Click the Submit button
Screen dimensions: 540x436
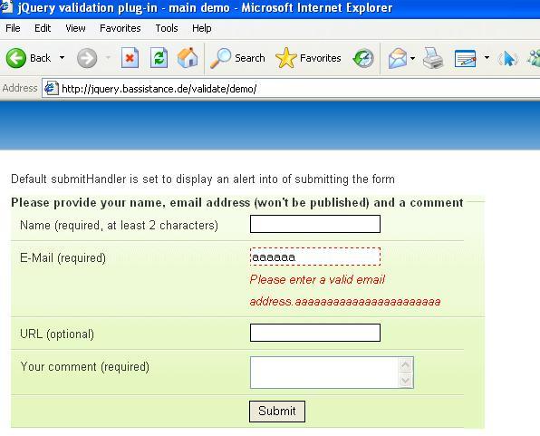click(x=277, y=412)
